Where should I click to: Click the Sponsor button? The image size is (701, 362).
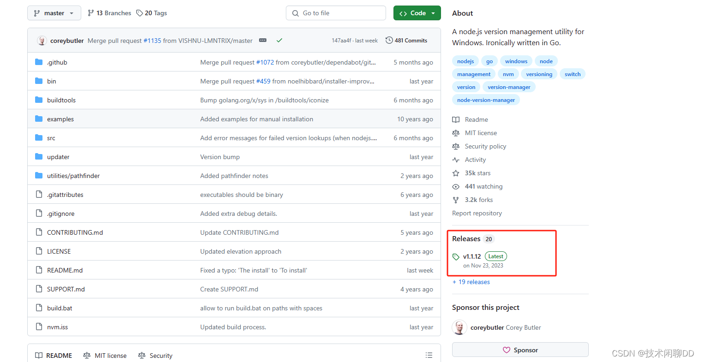pos(520,350)
